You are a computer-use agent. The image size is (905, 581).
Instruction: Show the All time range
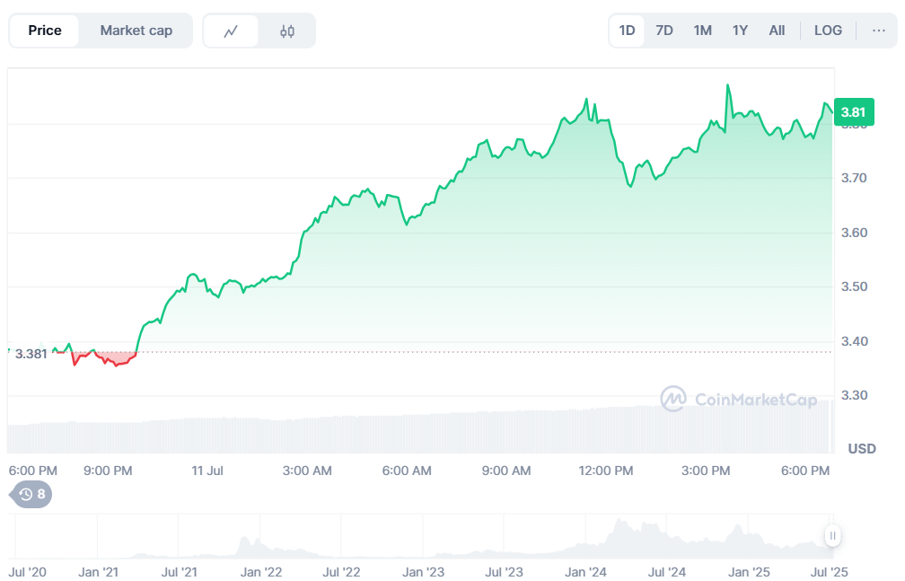(777, 31)
